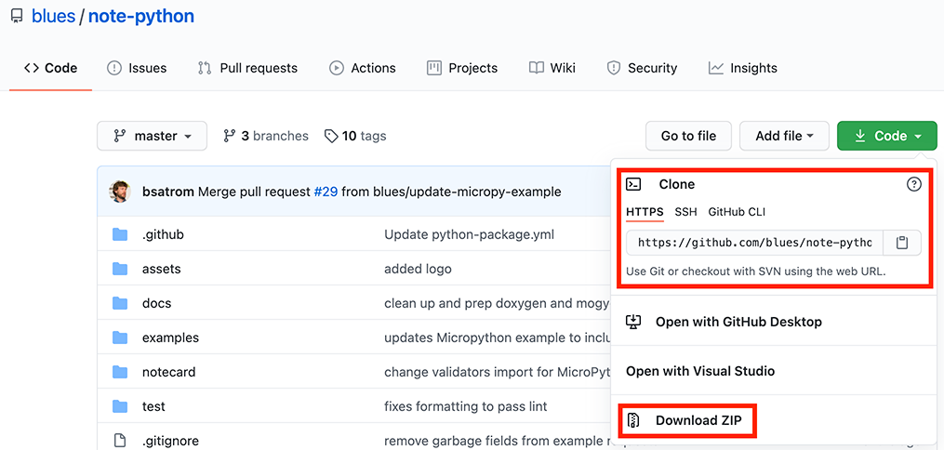
Task: Open the notecard folder
Action: 168,372
